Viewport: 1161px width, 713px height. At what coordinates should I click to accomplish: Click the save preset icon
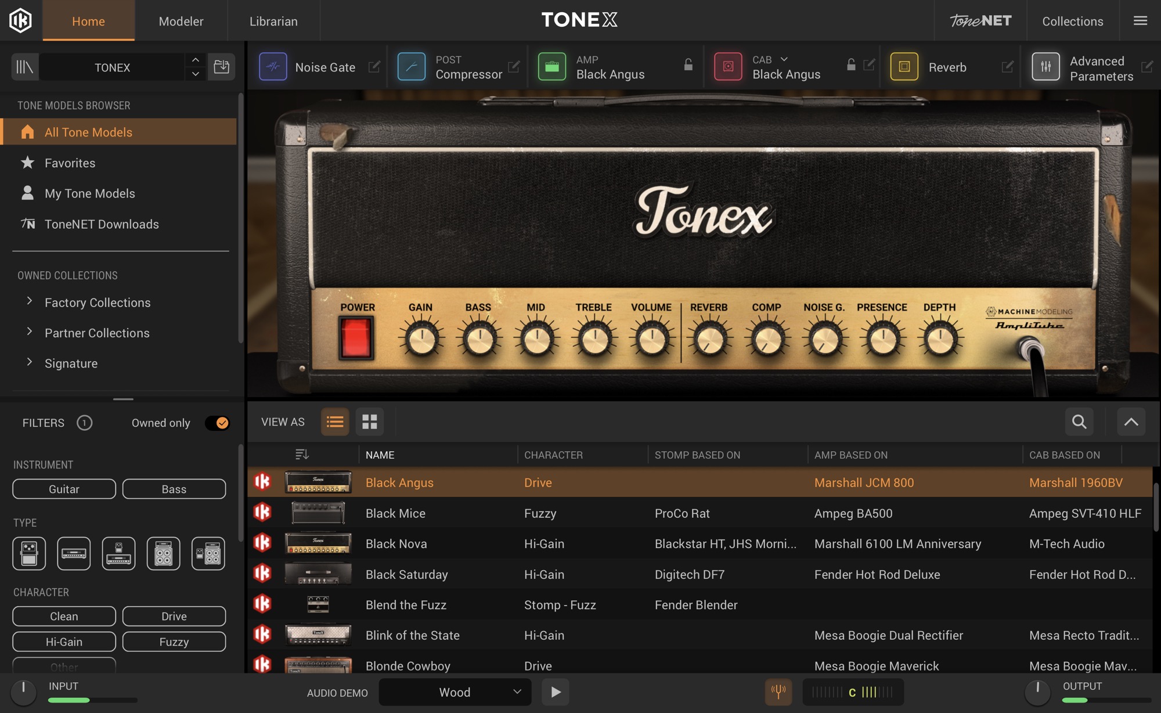point(221,67)
